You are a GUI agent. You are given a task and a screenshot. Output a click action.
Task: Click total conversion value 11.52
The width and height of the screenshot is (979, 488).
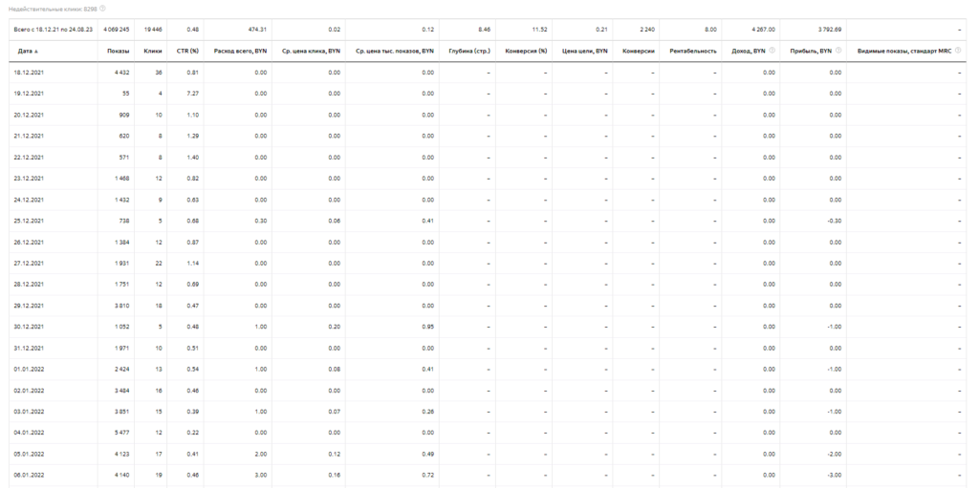(x=539, y=30)
